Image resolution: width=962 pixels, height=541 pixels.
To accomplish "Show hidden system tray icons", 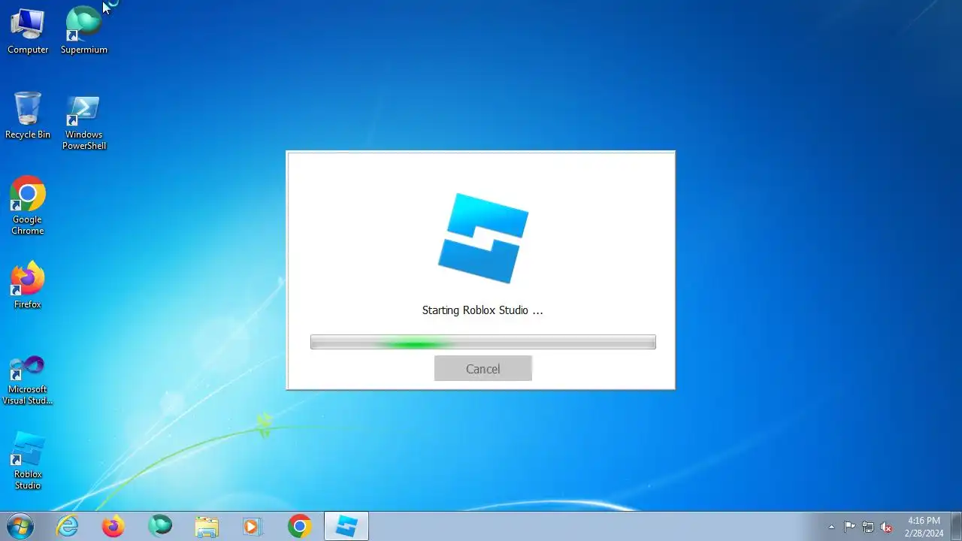I will click(x=831, y=527).
